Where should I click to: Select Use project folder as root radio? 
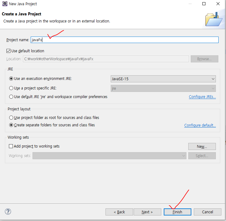point(11,118)
